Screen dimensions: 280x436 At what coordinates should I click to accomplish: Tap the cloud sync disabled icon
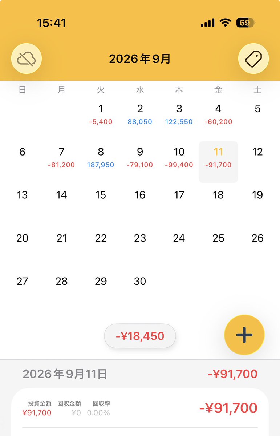coord(27,58)
